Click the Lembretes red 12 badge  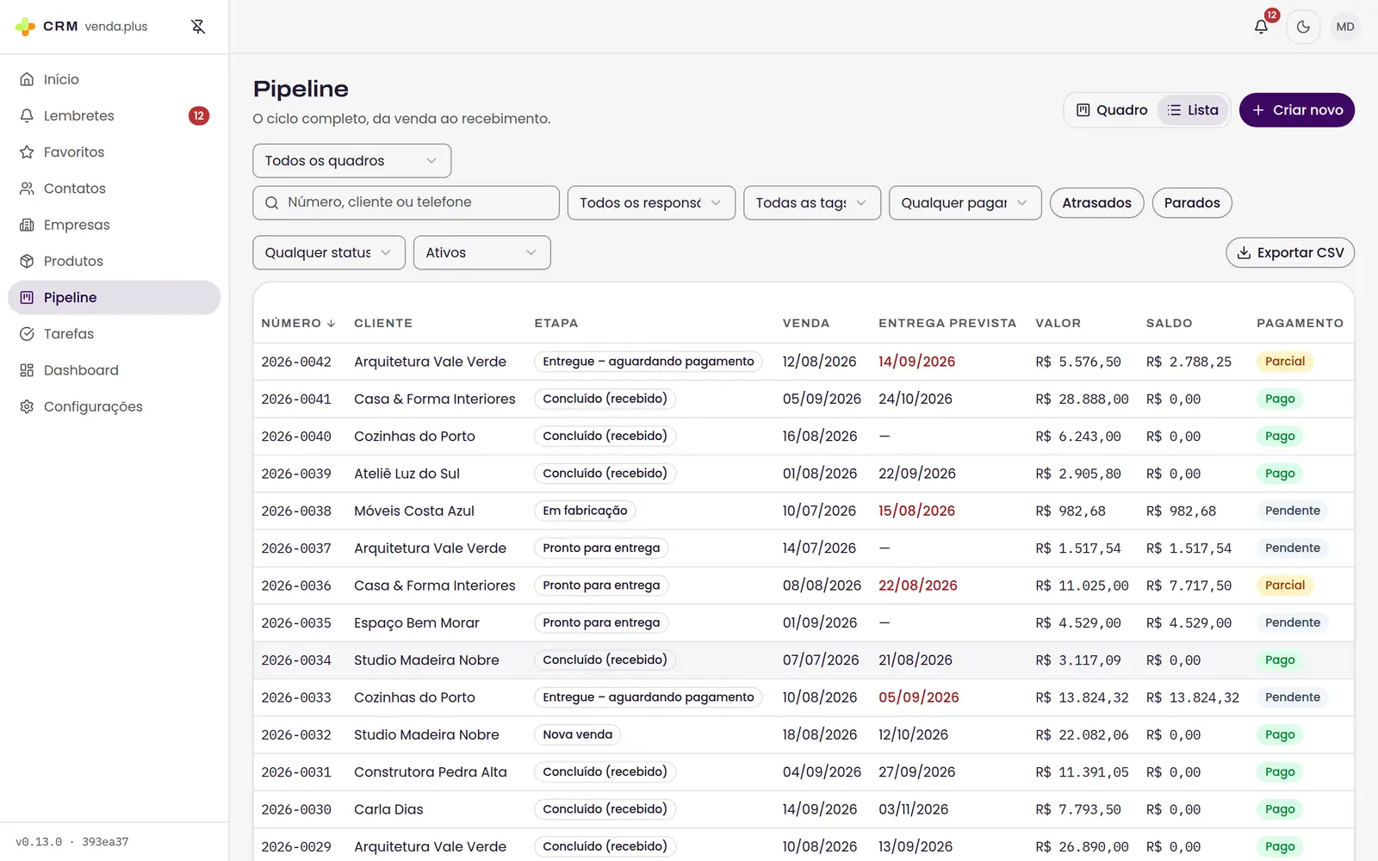tap(199, 115)
